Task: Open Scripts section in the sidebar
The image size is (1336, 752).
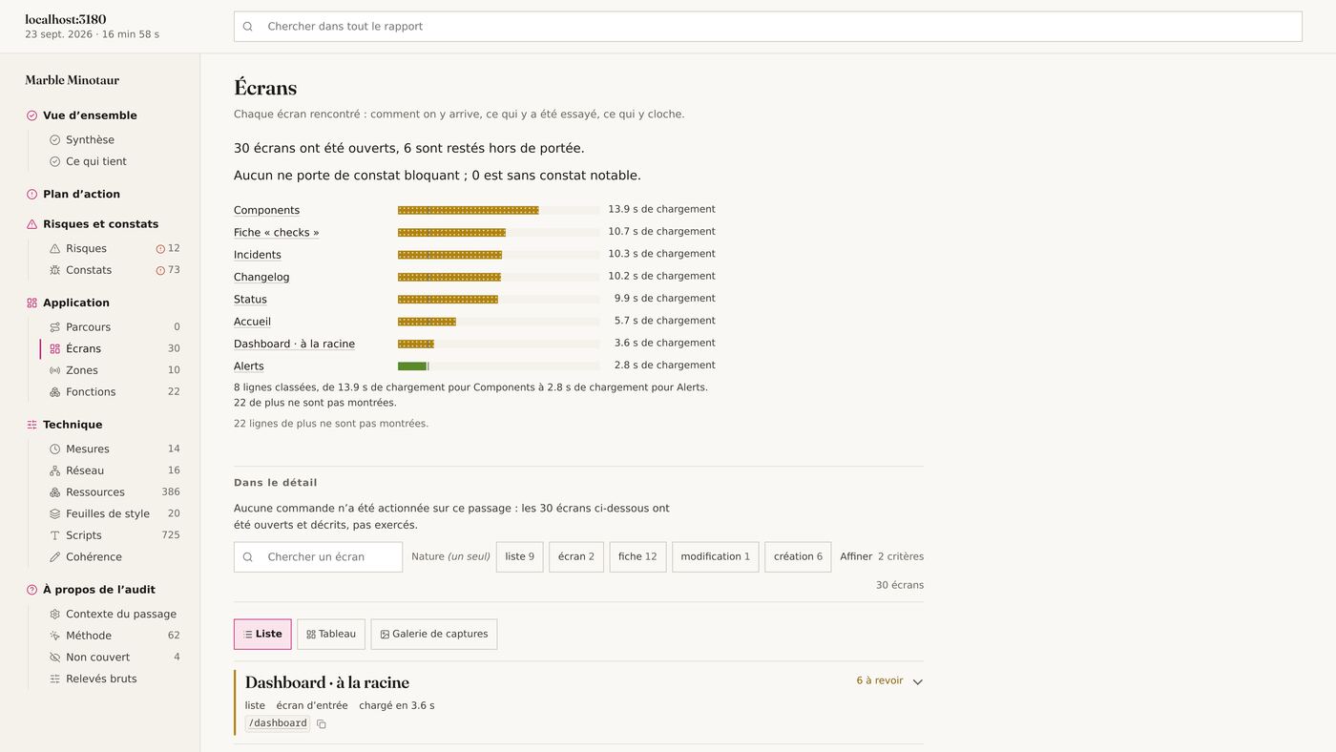Action: click(84, 535)
